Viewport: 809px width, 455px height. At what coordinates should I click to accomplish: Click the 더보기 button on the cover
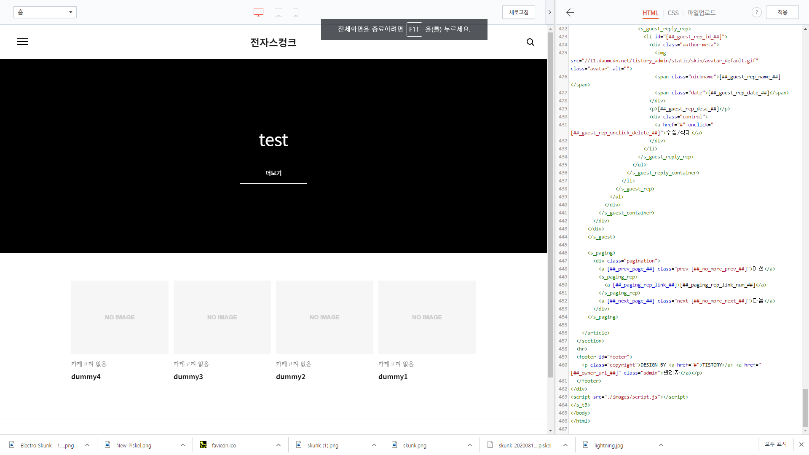coord(273,173)
